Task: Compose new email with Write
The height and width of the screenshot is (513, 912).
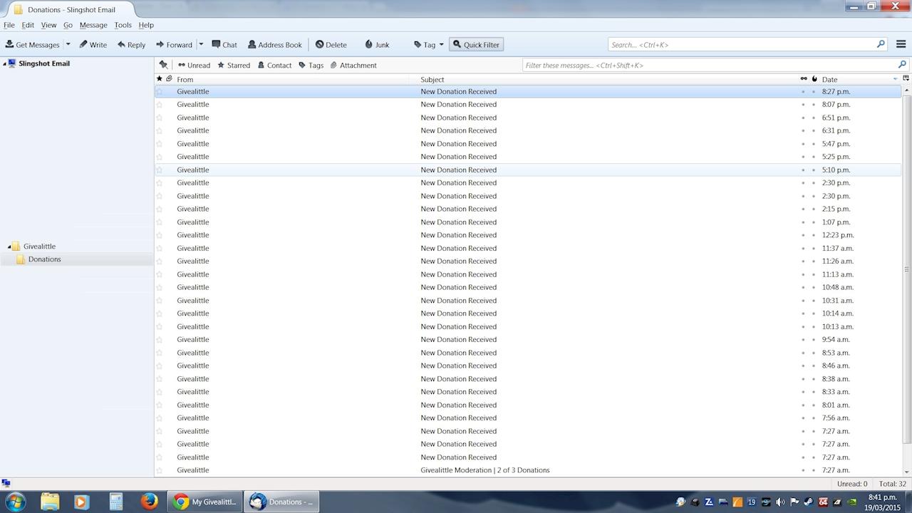Action: (x=93, y=44)
